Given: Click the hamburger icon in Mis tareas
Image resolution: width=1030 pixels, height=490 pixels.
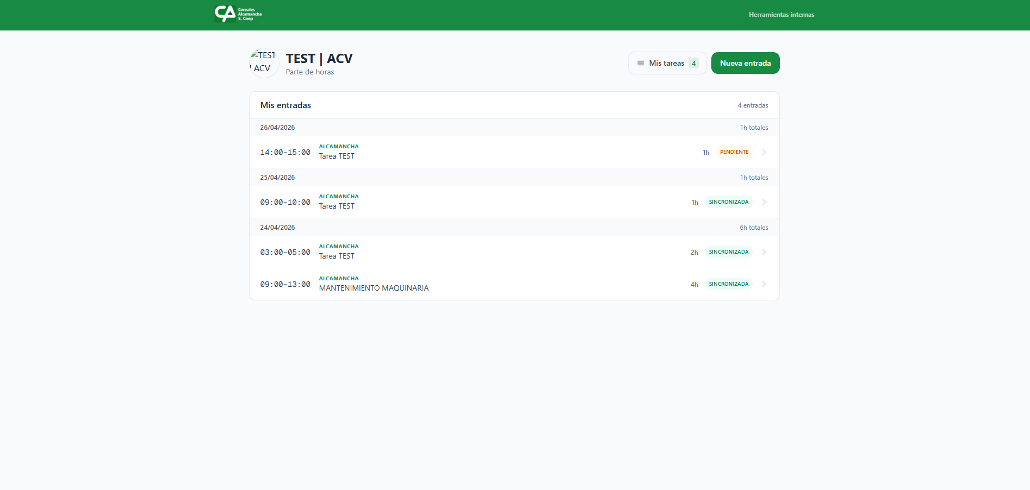Looking at the screenshot, I should [640, 63].
